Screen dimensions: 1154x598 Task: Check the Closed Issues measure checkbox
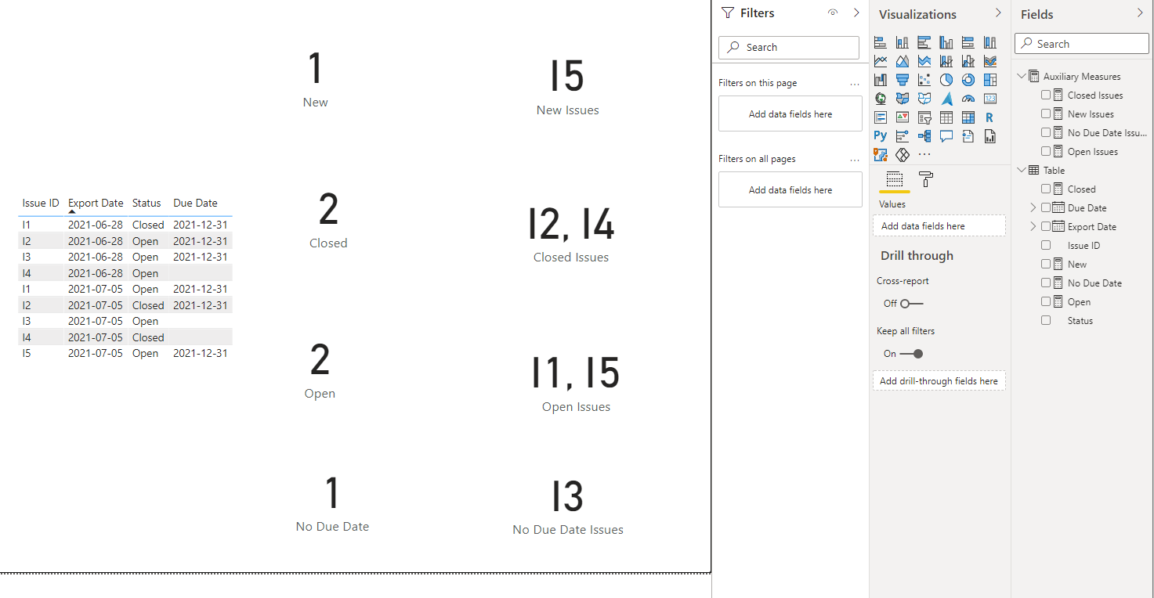click(x=1046, y=95)
